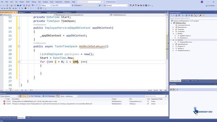Switch to the Employee.cs editor tab

67,12
